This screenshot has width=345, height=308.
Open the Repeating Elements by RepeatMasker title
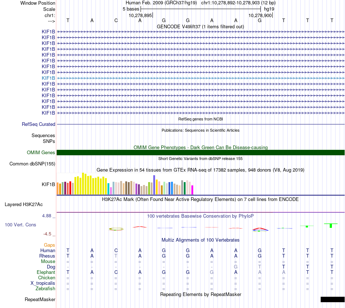point(200,294)
